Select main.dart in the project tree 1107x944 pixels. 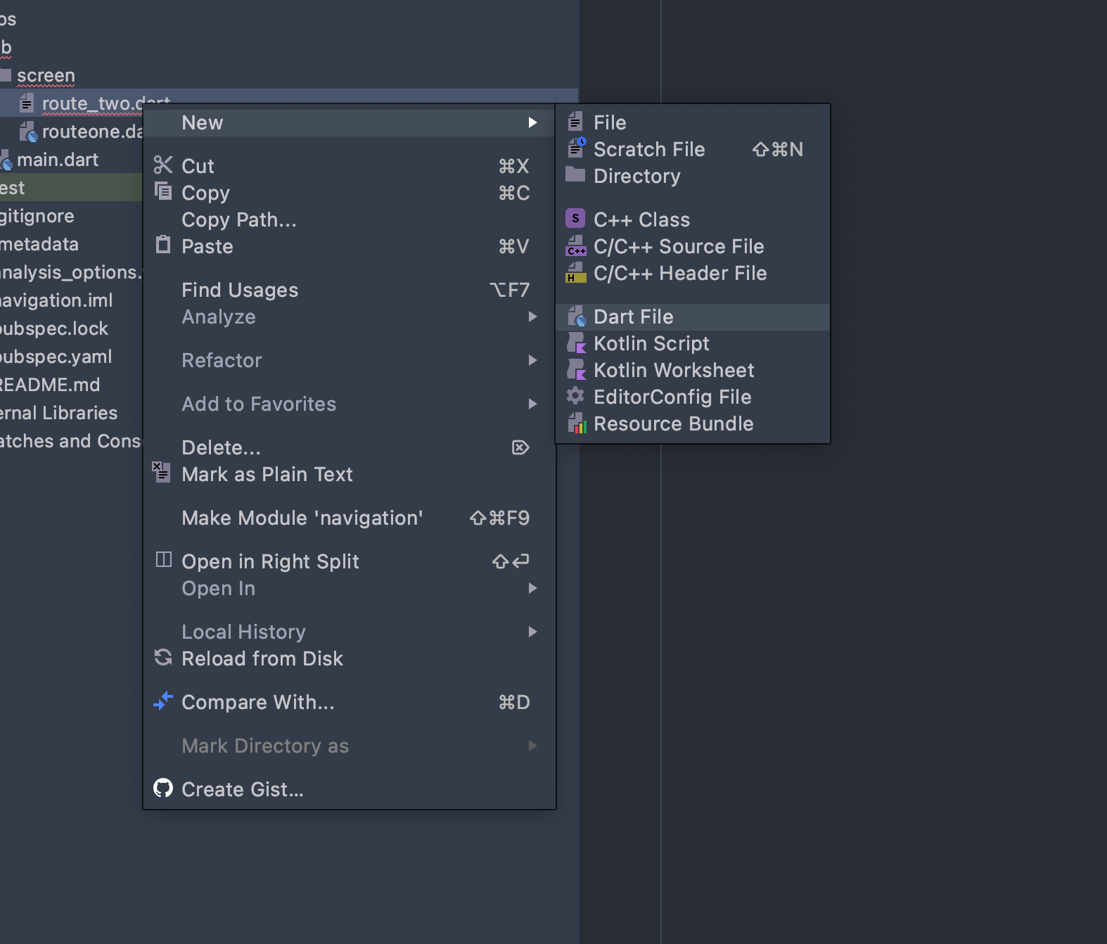57,160
